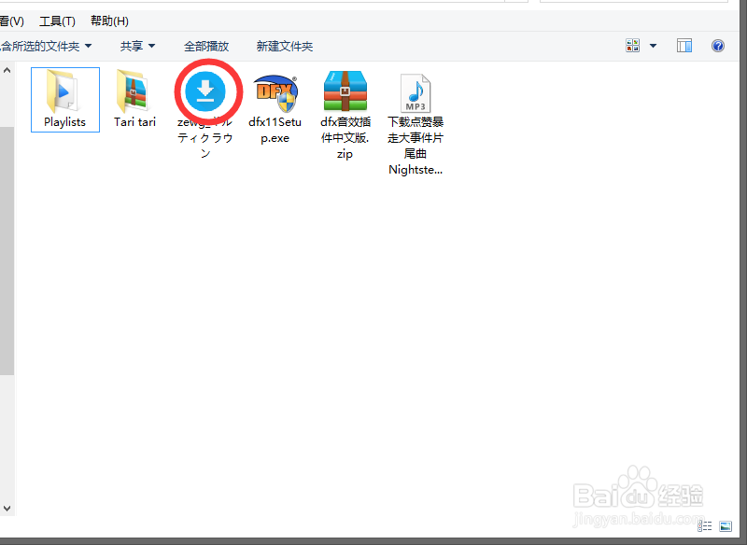Select the dfx音效插件中文版.zip archive icon

(345, 91)
